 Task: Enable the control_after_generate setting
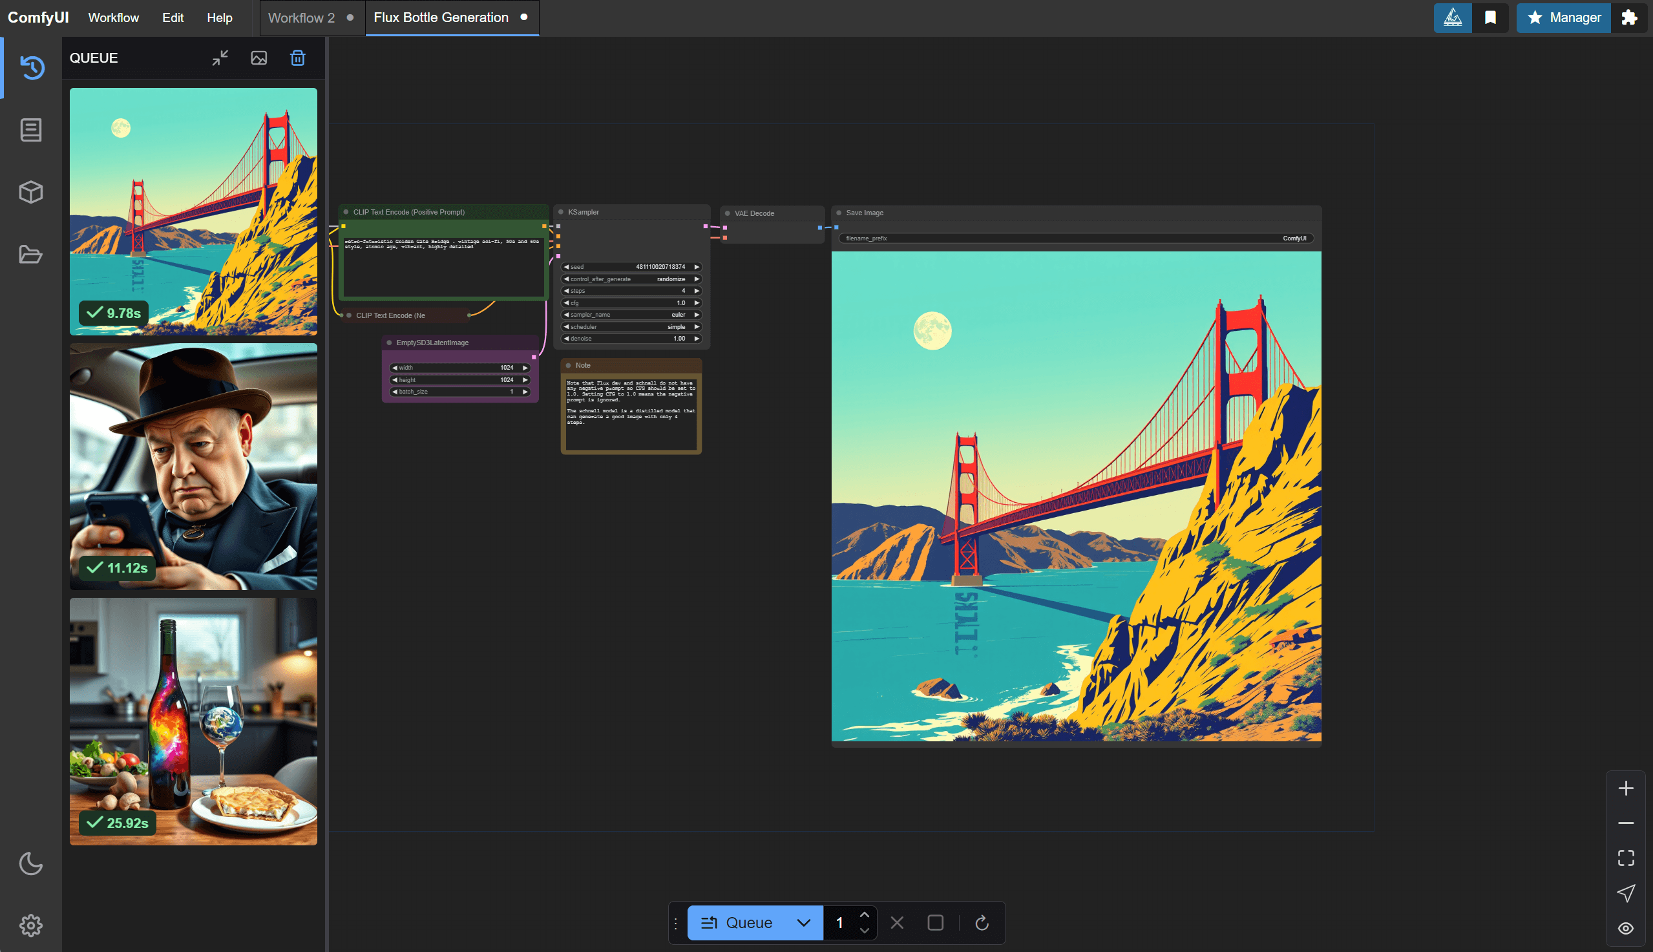[631, 279]
